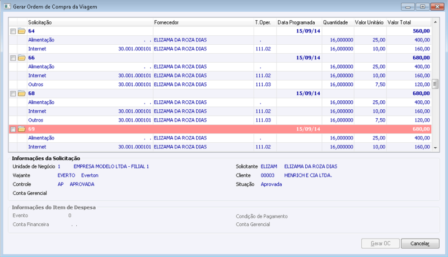Select request number 68 row
This screenshot has height=257, width=448.
coord(220,94)
